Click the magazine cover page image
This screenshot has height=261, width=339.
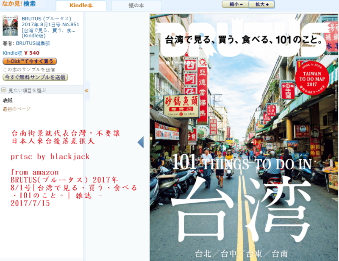coord(244,137)
